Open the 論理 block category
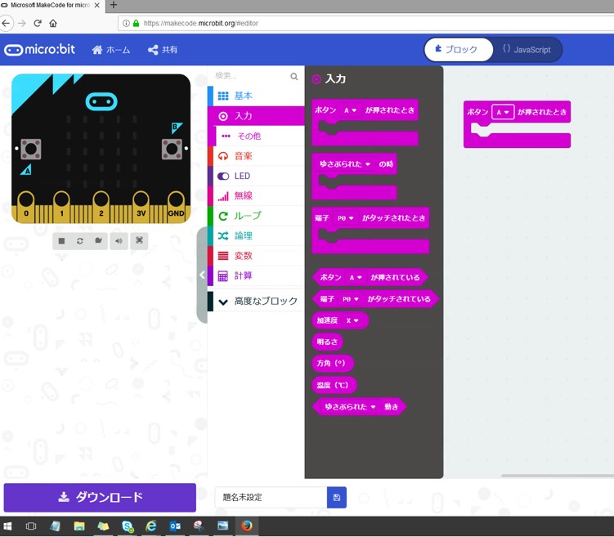This screenshot has height=537, width=614. click(x=256, y=235)
